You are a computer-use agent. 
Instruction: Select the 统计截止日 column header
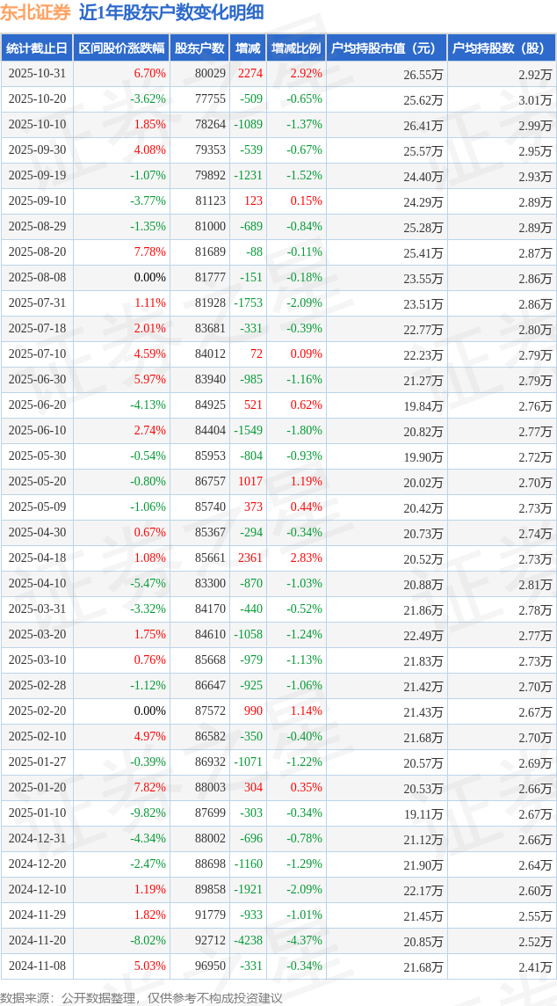(37, 48)
